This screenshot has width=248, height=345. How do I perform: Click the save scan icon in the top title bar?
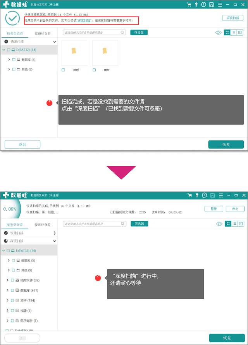tap(212, 4)
